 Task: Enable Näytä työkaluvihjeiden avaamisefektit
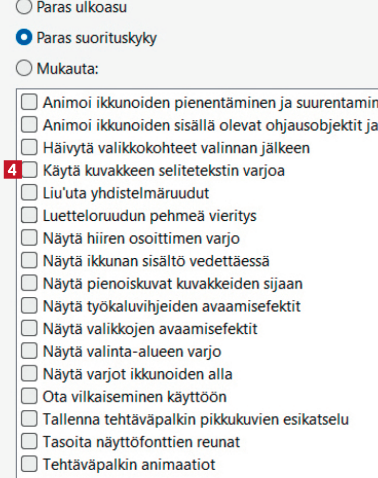pos(29,306)
